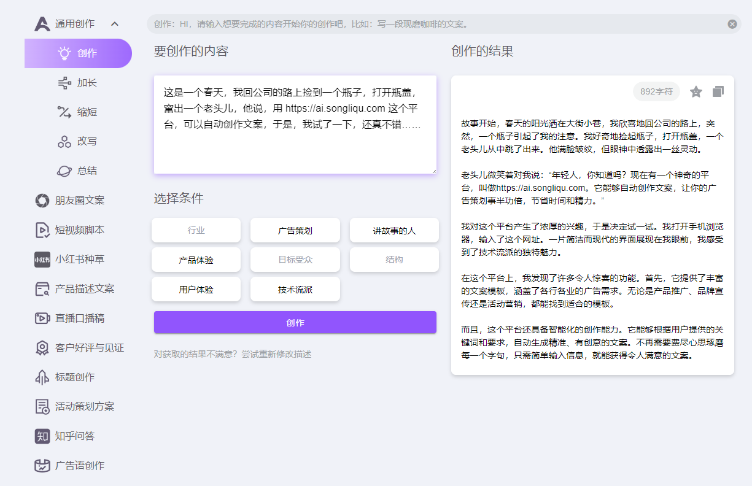The width and height of the screenshot is (752, 486).
Task: Click the 活动策划方案 document icon
Action: (42, 407)
